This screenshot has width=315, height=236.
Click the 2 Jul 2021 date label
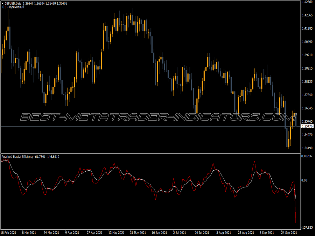point(180,233)
